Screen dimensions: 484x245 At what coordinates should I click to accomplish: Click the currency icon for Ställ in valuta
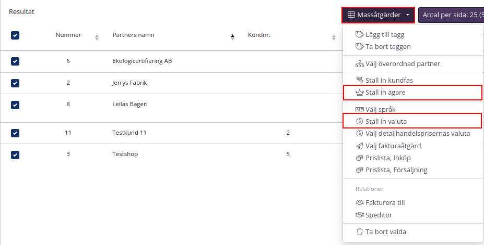pyautogui.click(x=359, y=121)
